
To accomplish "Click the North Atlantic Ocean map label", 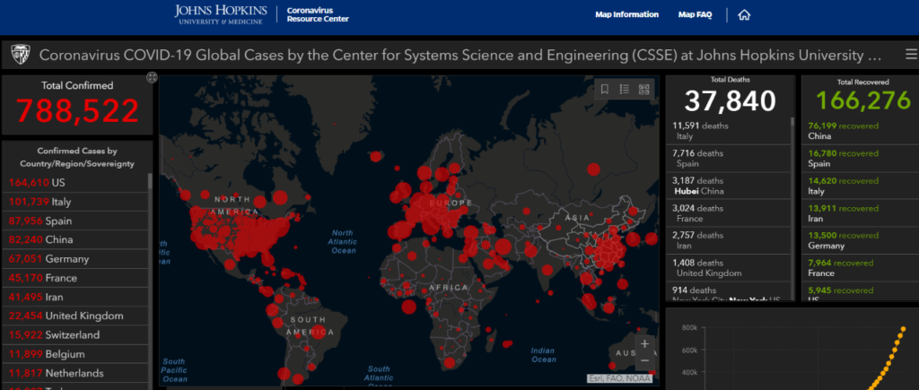I will 343,241.
